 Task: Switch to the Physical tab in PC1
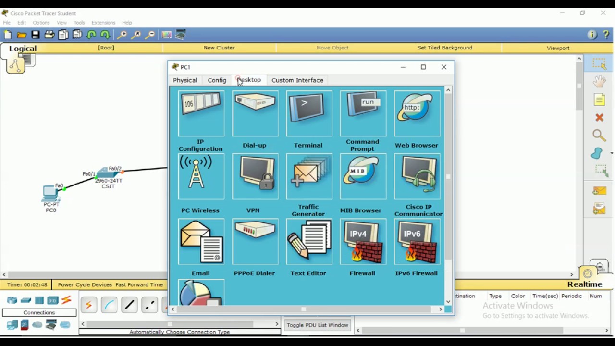[x=185, y=80]
